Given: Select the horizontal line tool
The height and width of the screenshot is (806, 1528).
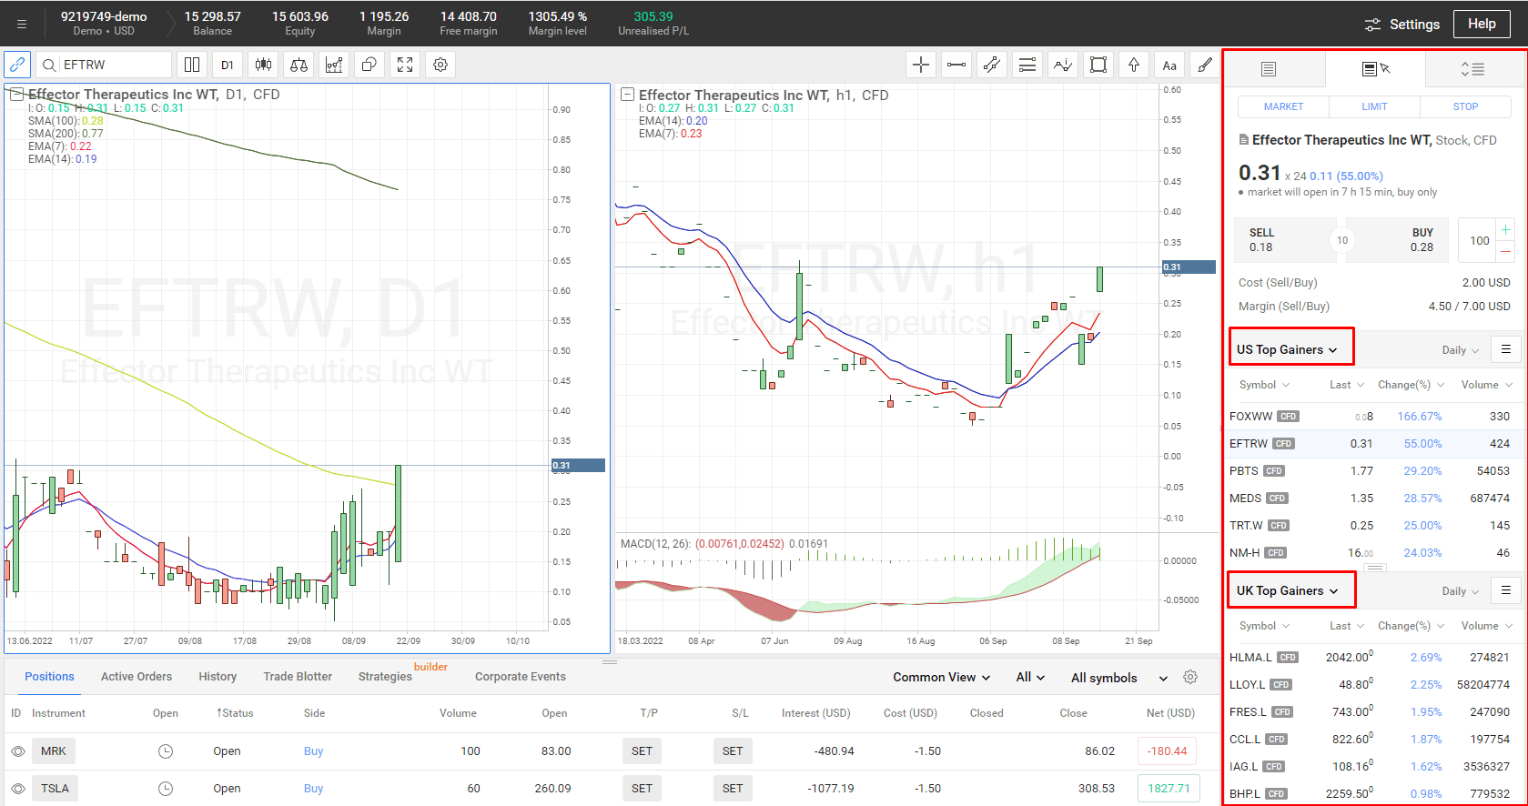Looking at the screenshot, I should pos(956,65).
